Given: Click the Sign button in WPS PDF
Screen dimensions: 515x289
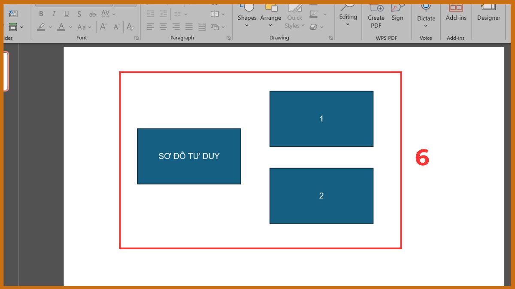Looking at the screenshot, I should click(x=397, y=13).
